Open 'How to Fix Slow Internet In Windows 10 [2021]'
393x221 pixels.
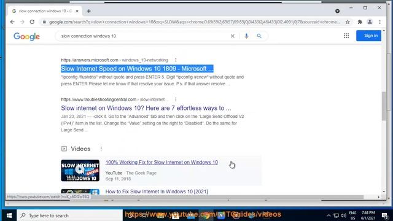click(157, 192)
